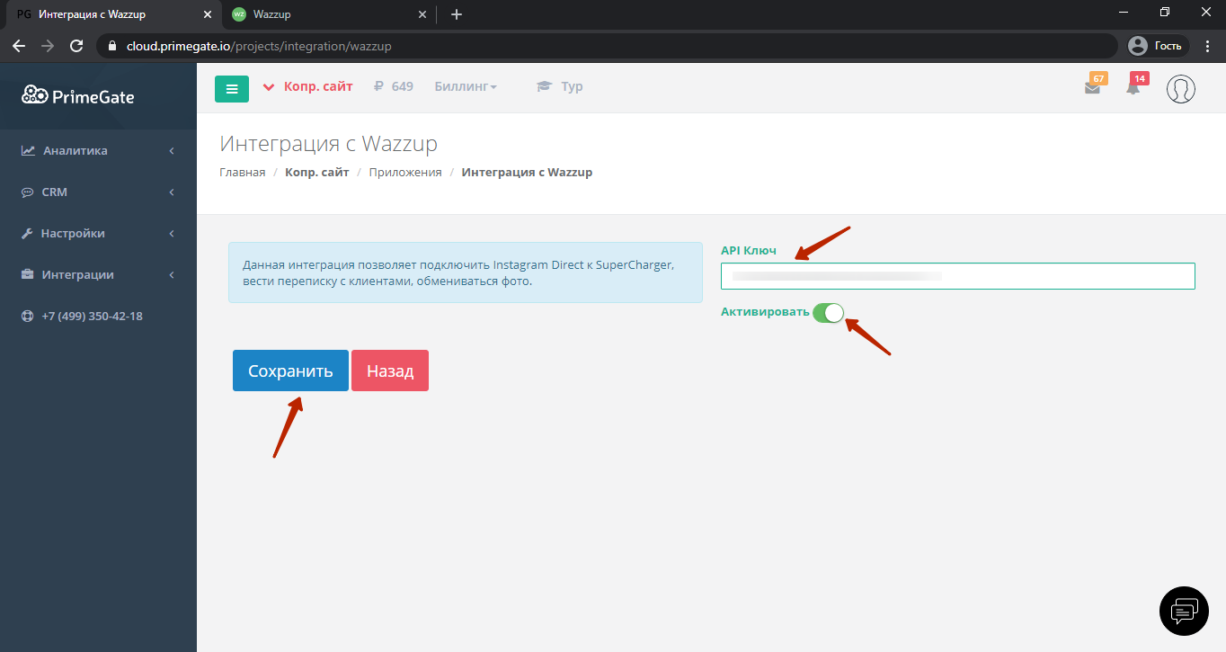Click into the API Ключ input field
The width and height of the screenshot is (1226, 652).
[x=958, y=276]
